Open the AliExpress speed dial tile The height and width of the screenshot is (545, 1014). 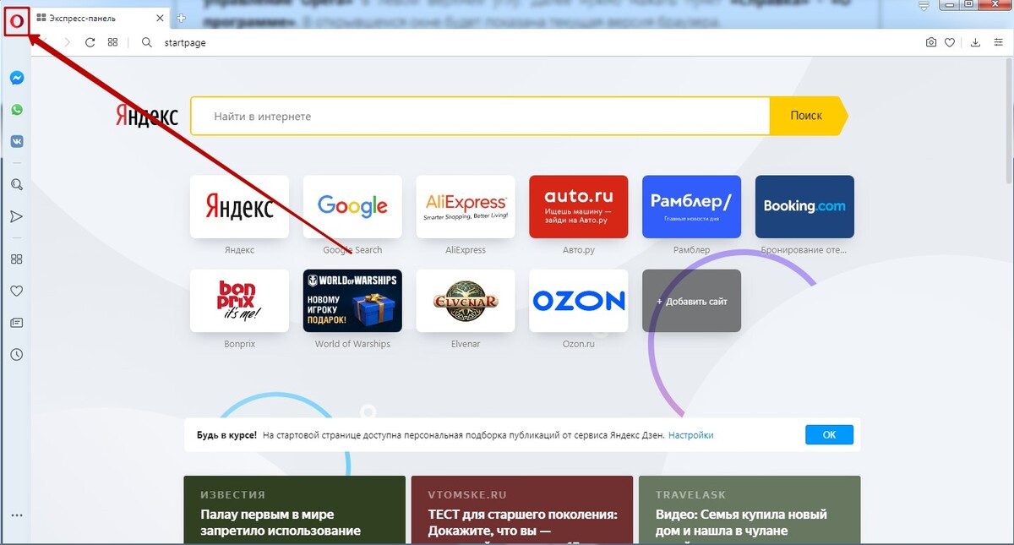(x=466, y=207)
